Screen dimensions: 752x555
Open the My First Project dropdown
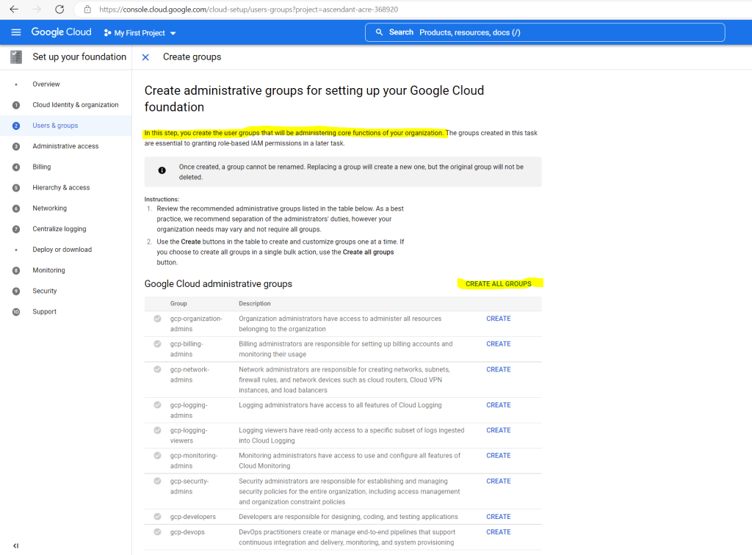click(140, 32)
